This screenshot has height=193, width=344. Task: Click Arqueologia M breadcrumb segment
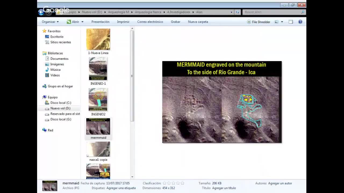click(x=118, y=12)
